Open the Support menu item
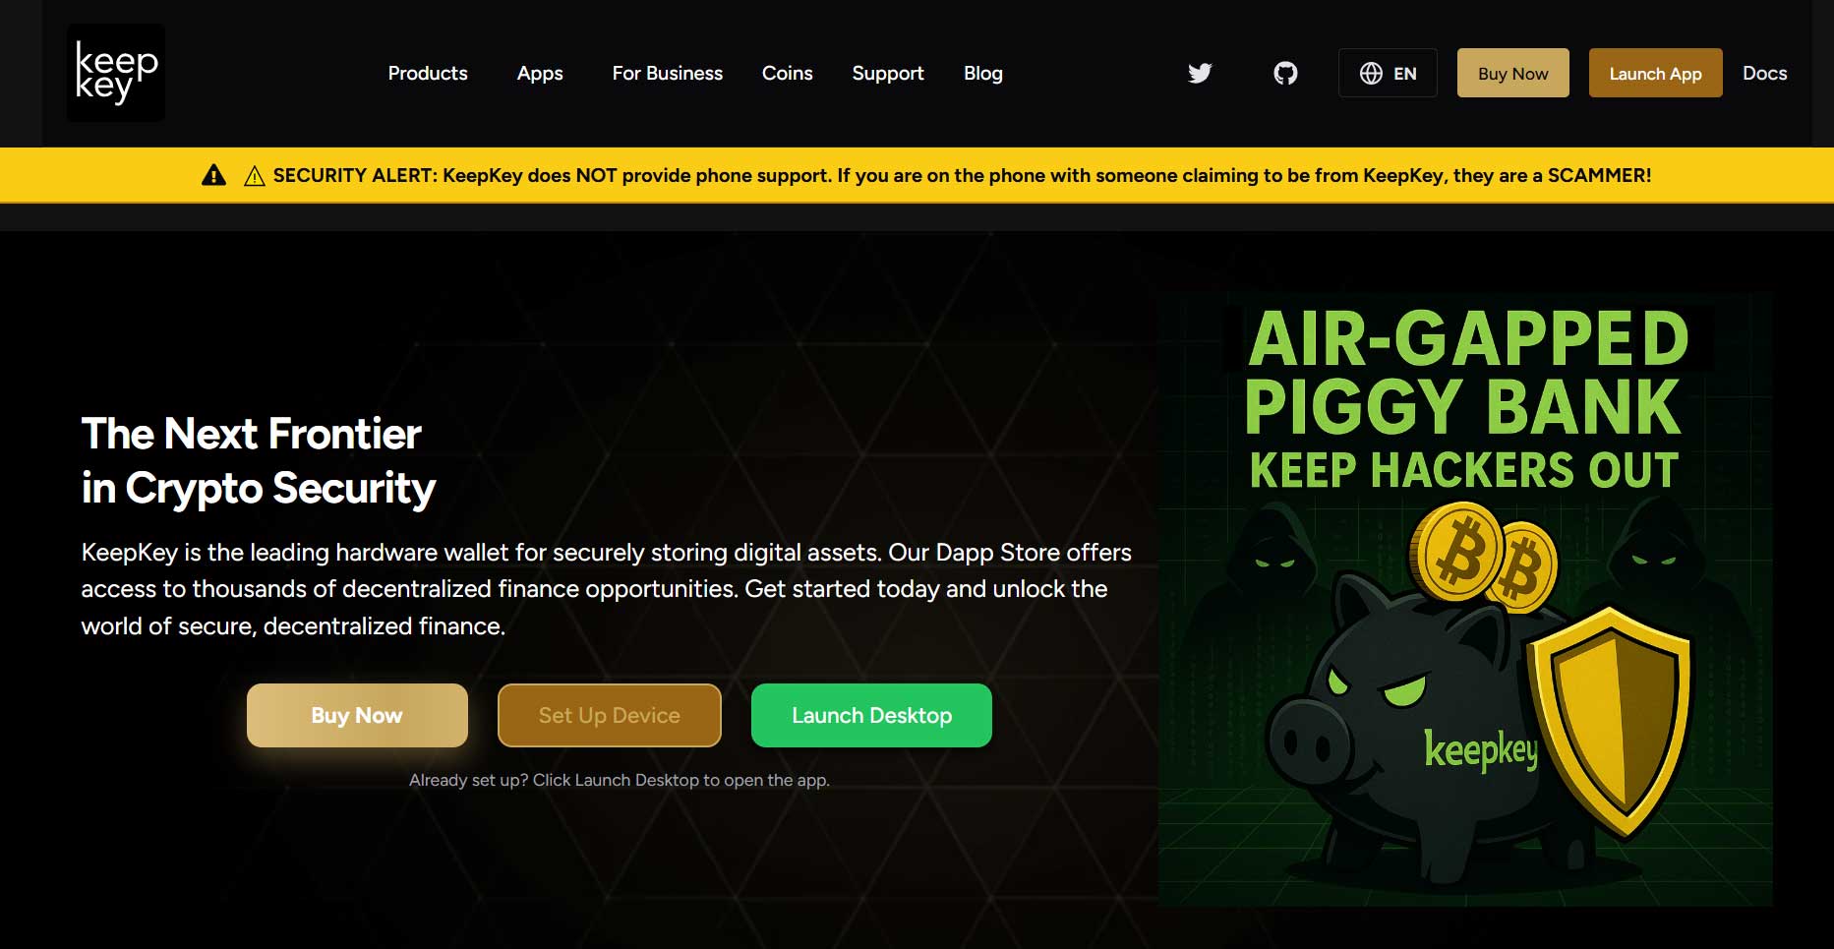 tap(888, 73)
